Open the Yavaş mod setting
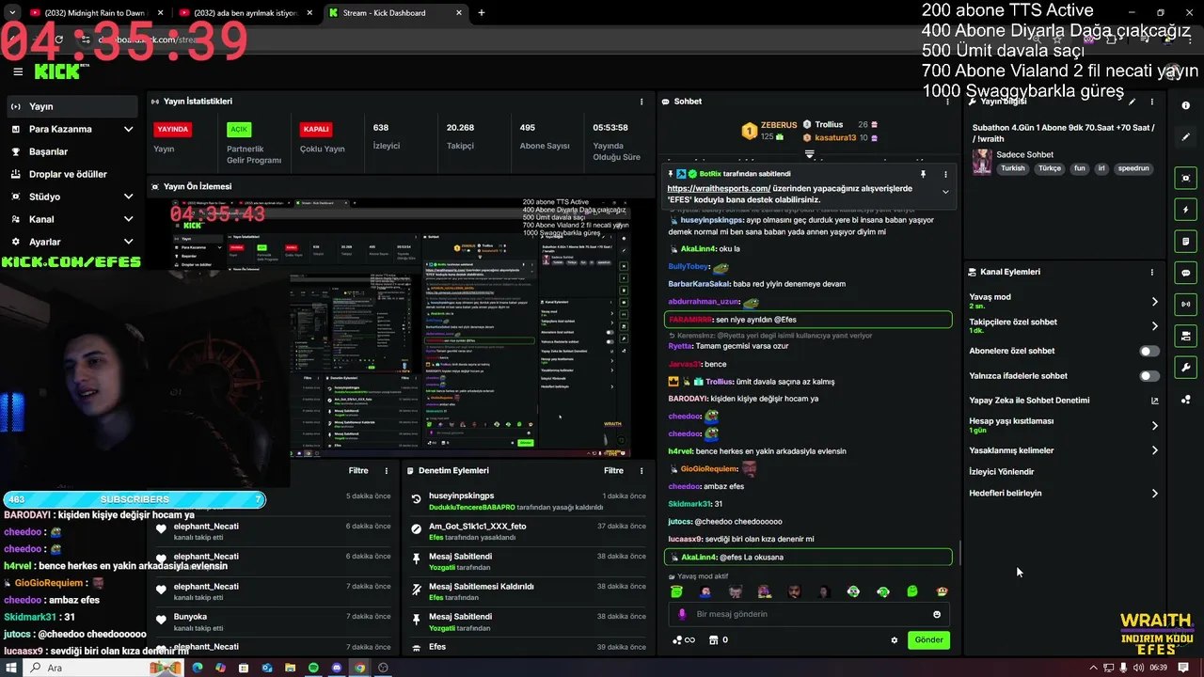Screen dimensions: 1204x677 tap(1064, 301)
